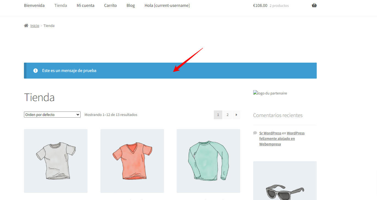Screen dimensions: 377x200
Task: Click the Hola [current-username] menu item
Action: pyautogui.click(x=167, y=5)
